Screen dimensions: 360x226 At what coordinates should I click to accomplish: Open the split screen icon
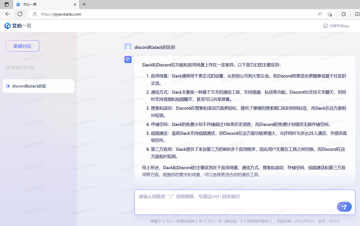click(x=357, y=14)
